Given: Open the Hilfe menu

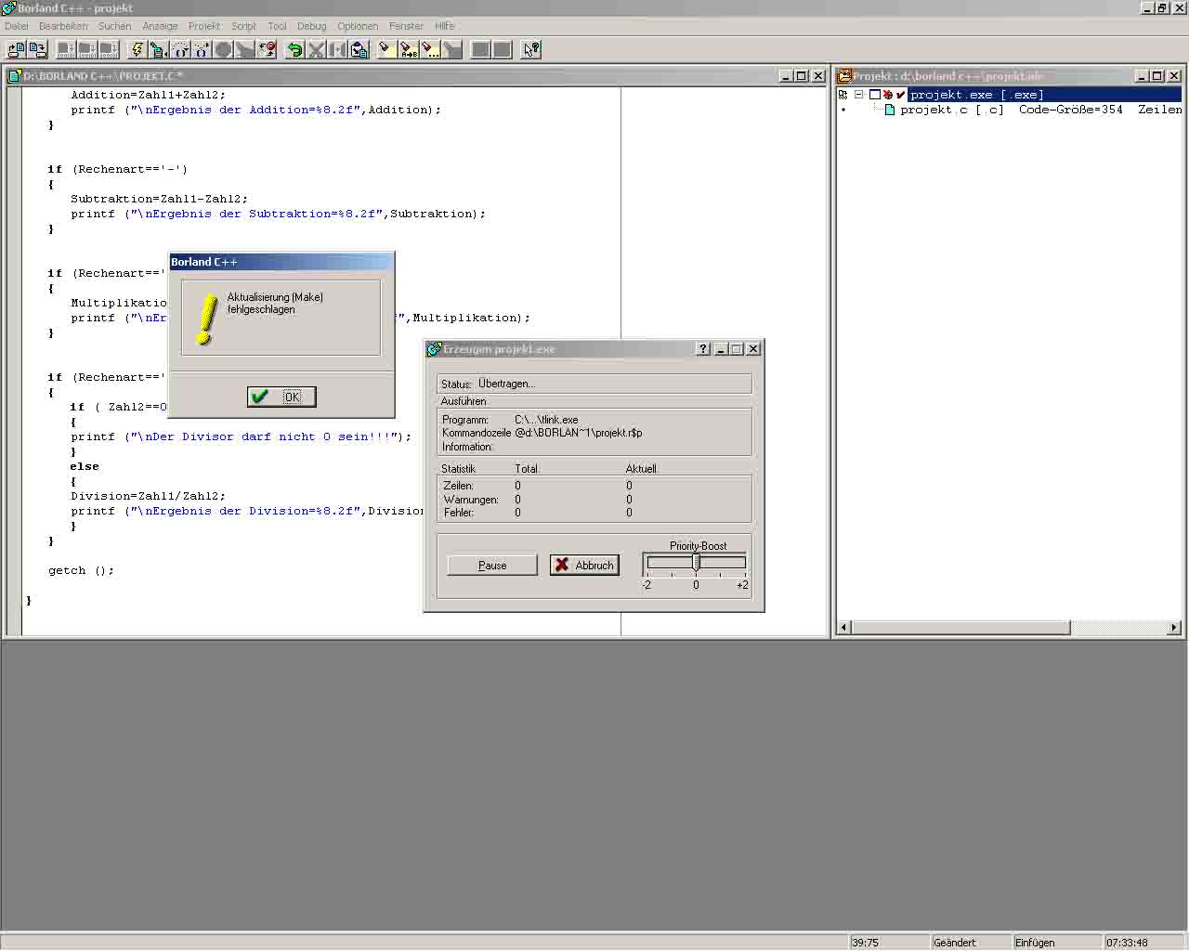Looking at the screenshot, I should [x=445, y=26].
